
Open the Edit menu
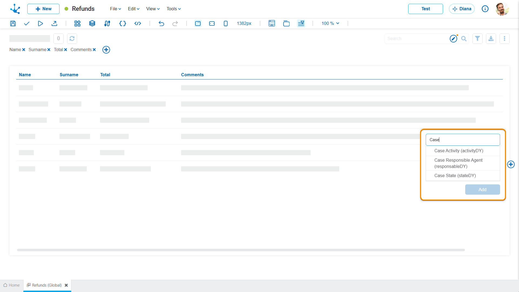tap(134, 9)
